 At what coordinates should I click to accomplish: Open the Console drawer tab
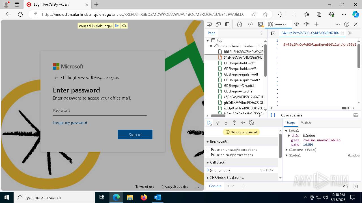(x=215, y=186)
